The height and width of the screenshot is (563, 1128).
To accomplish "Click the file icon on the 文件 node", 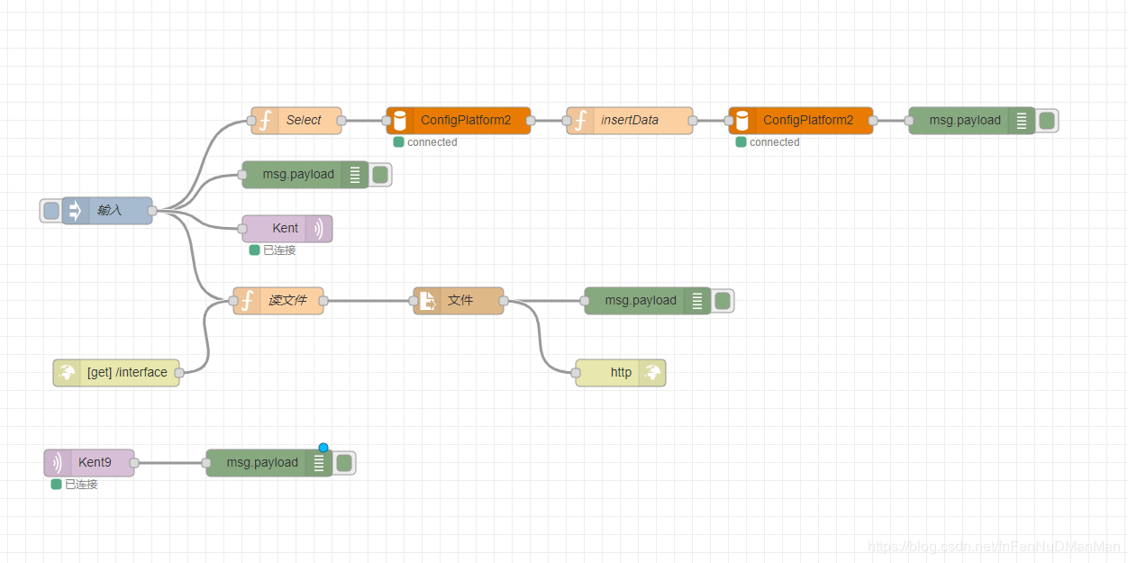I will [x=427, y=300].
